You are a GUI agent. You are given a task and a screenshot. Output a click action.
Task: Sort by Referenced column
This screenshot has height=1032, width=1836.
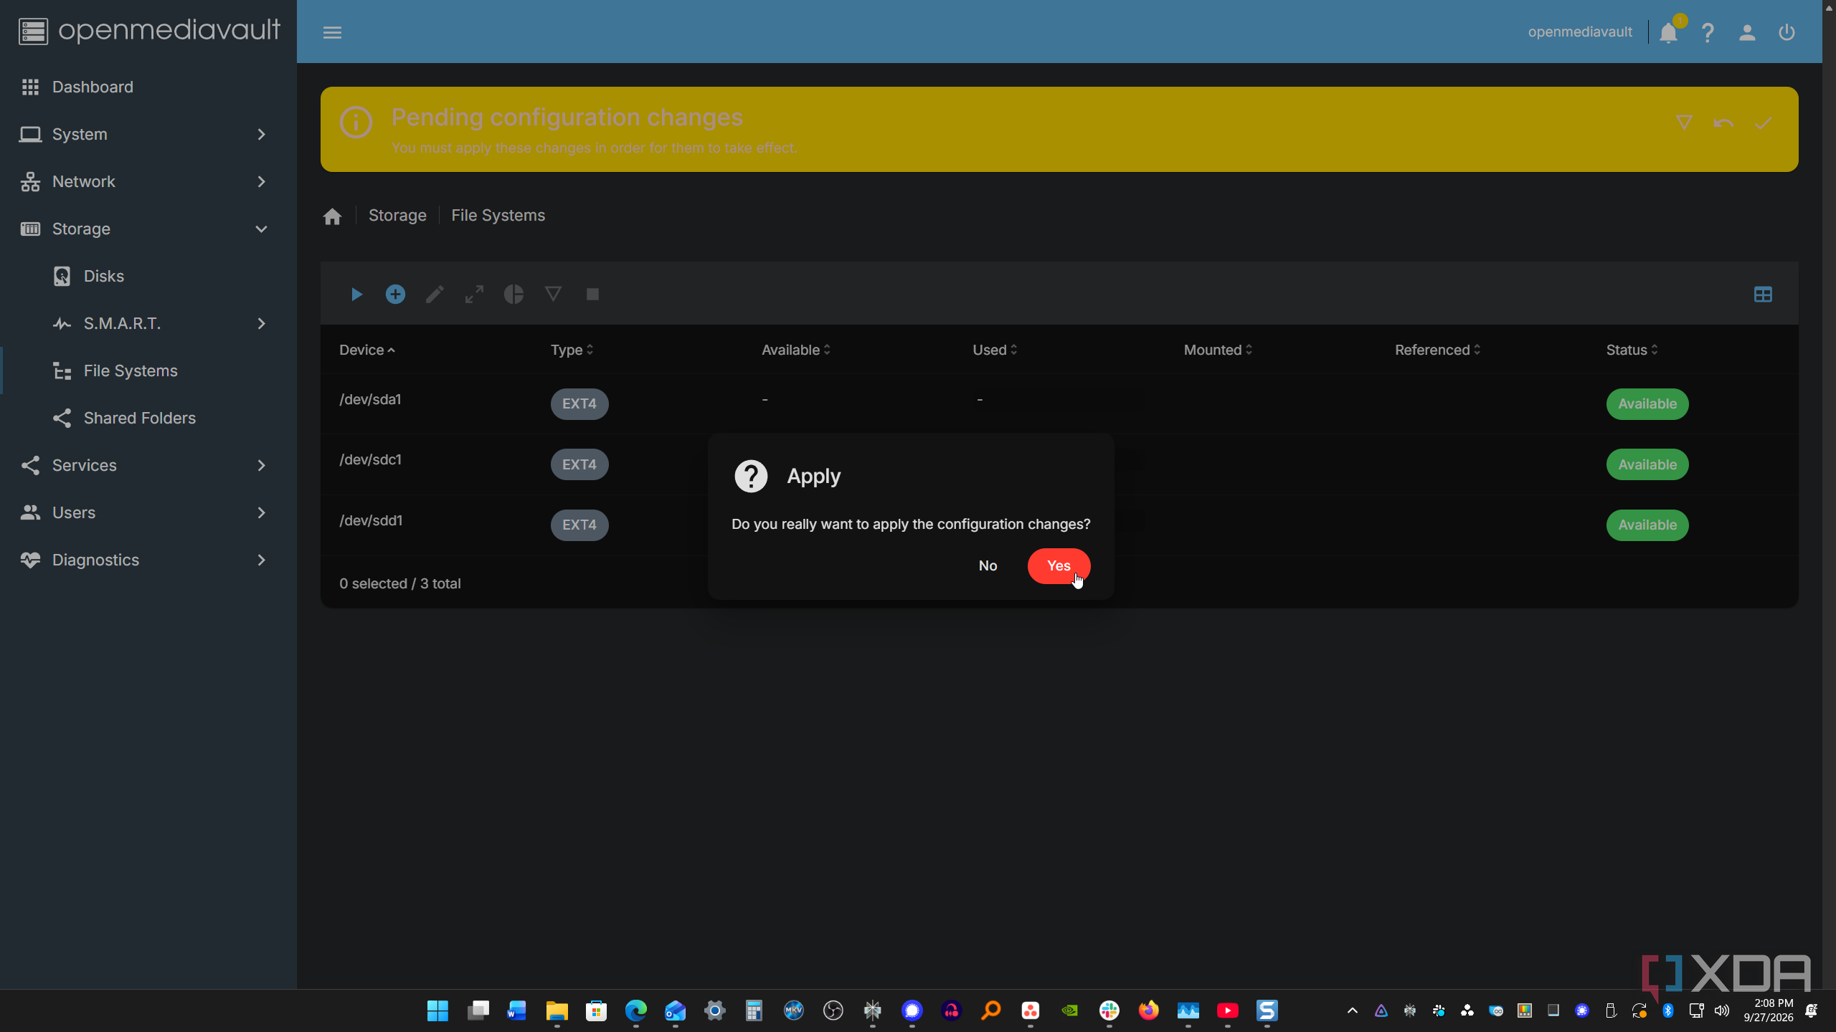[x=1437, y=350]
